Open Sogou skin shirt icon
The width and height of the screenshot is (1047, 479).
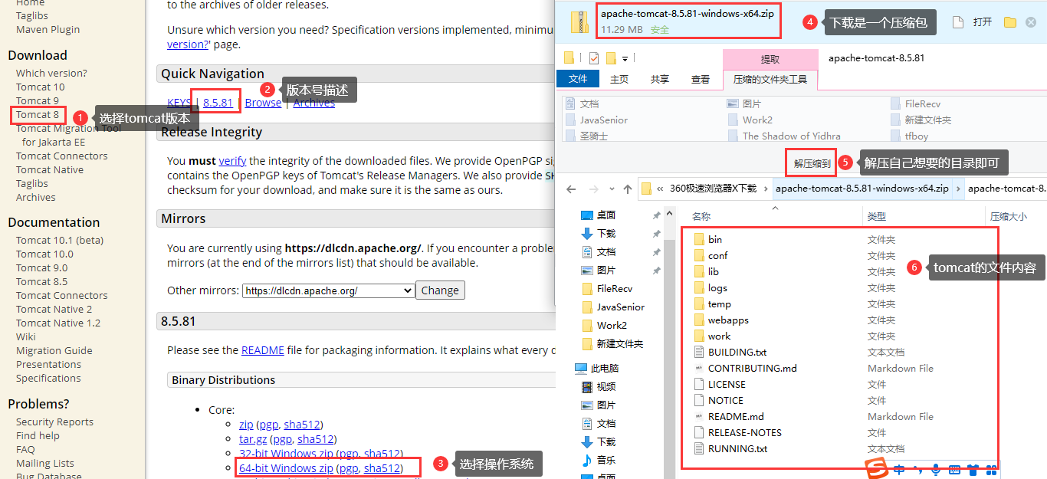coord(973,469)
